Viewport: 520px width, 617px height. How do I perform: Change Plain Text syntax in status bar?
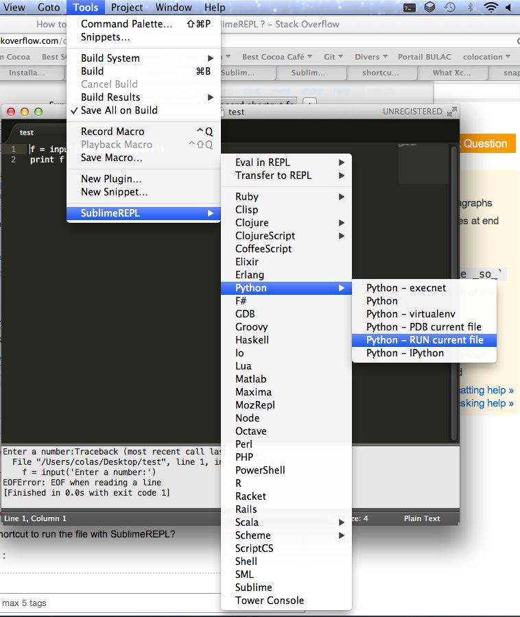422,518
